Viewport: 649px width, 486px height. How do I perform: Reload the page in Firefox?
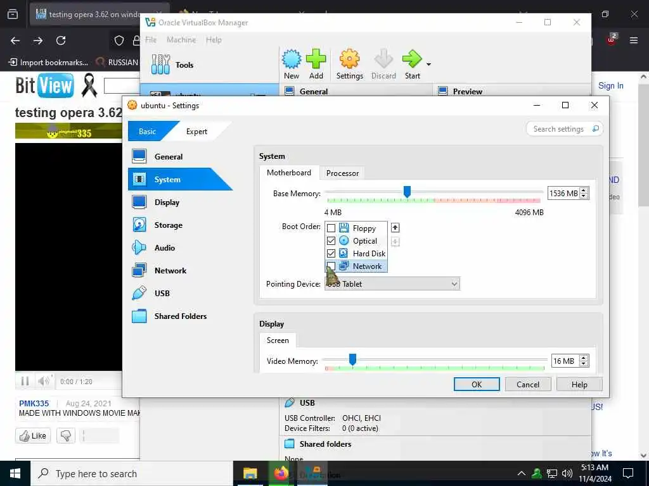61,40
